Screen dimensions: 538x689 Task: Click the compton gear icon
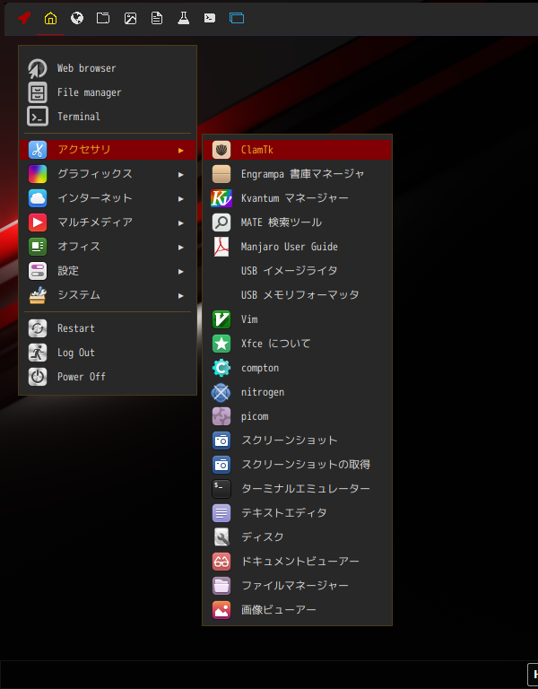[221, 368]
